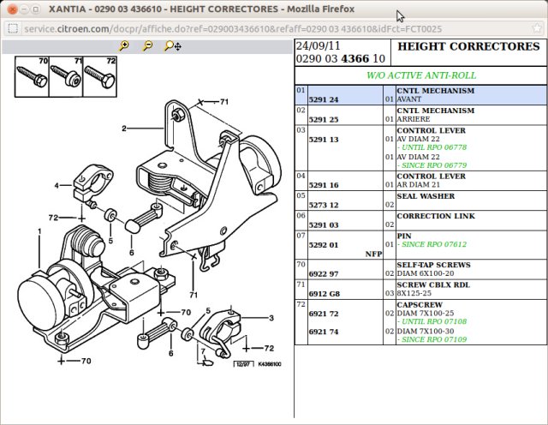Select the zoom-and-pan magnifier tool
Image resolution: width=548 pixels, height=425 pixels.
click(x=173, y=45)
